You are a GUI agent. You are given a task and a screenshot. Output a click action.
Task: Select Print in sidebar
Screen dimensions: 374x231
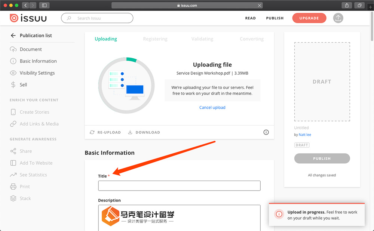(x=25, y=187)
